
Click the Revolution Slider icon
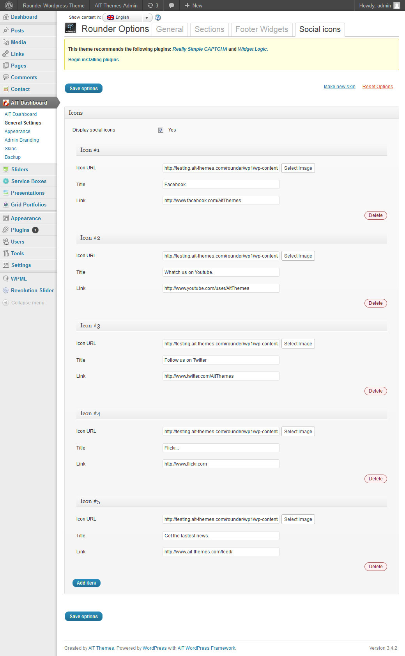click(x=6, y=290)
